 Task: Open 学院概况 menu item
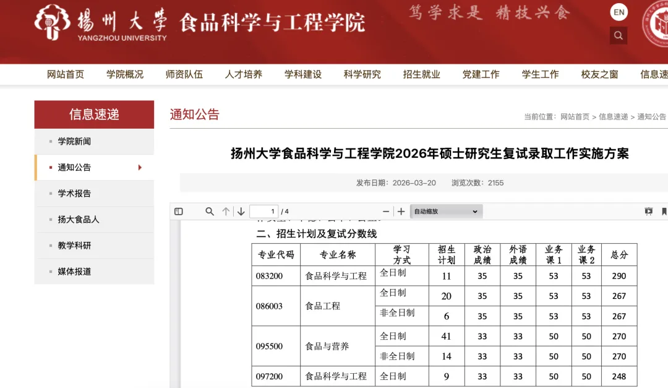125,75
